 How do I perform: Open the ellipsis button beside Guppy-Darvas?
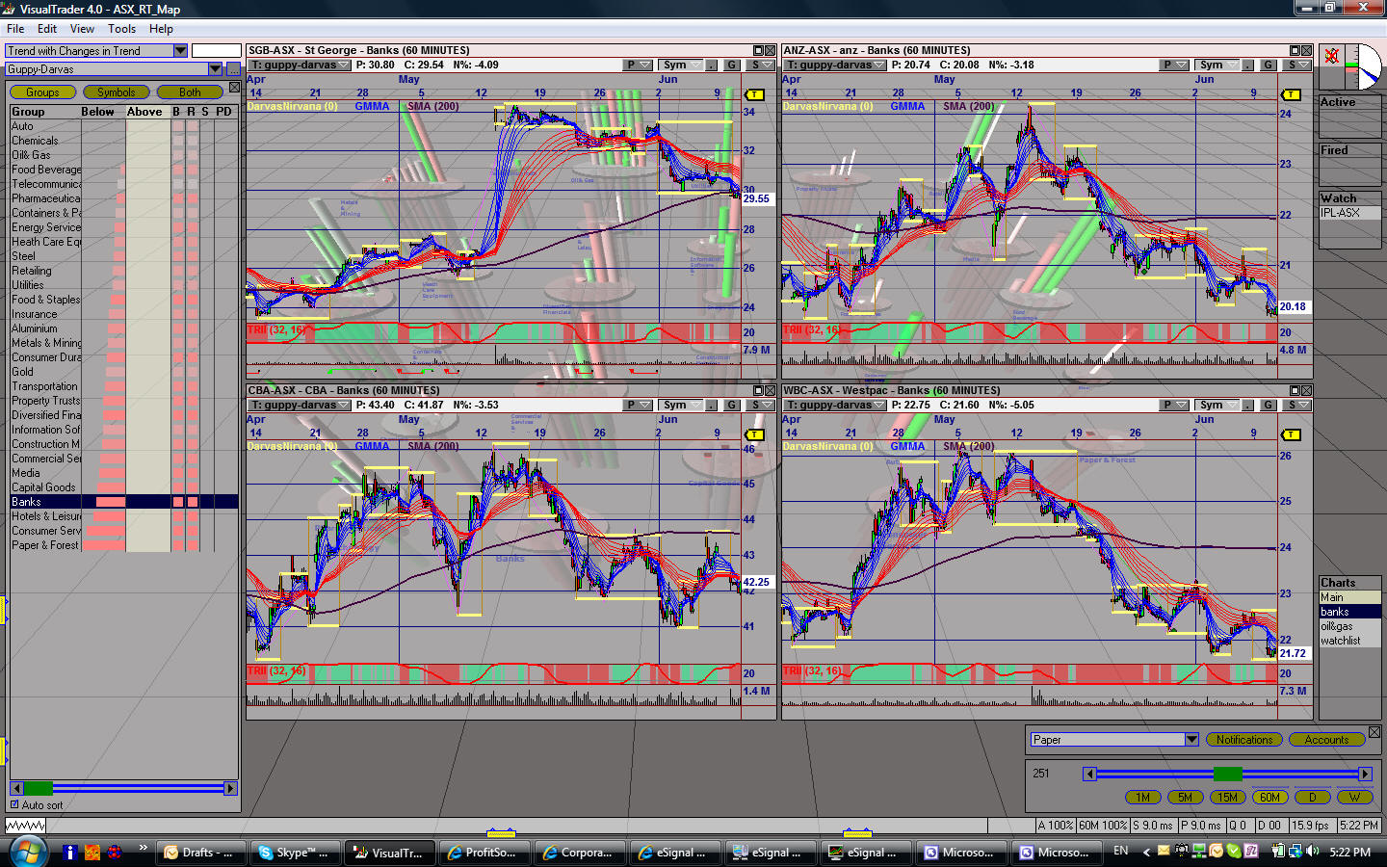click(233, 69)
